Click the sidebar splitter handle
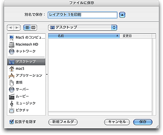This screenshot has width=163, height=135. tap(47, 74)
